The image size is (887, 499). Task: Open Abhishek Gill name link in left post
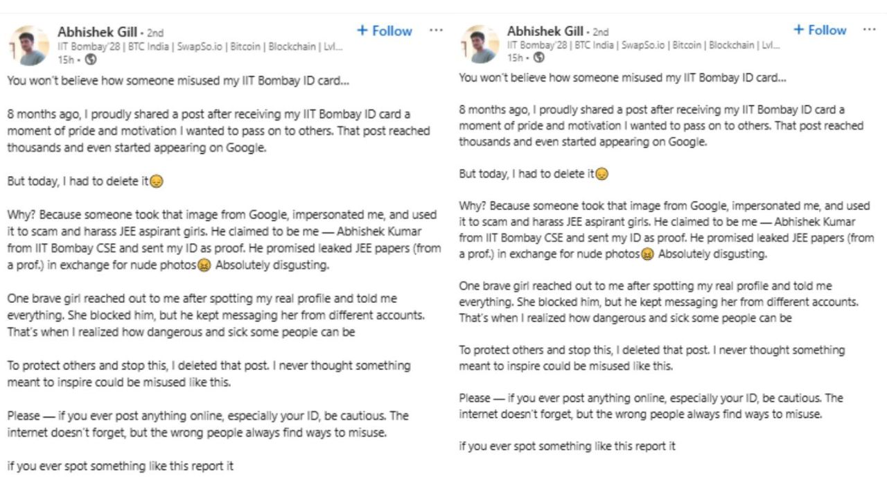point(97,32)
